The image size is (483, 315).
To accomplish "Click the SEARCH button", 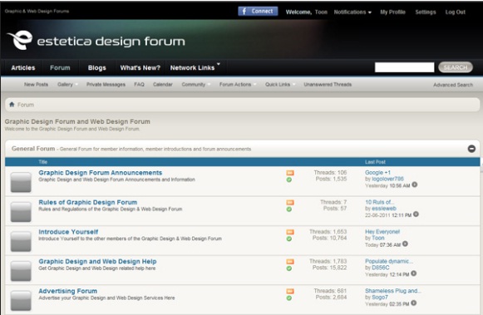I will point(456,67).
